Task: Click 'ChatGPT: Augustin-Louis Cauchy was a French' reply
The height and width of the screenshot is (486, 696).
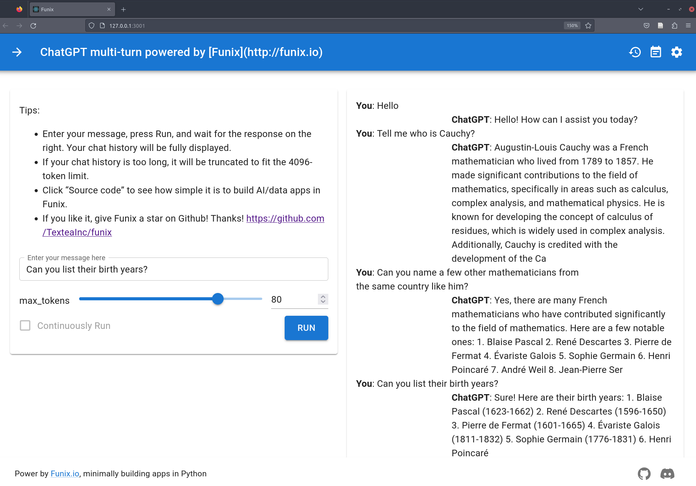Action: click(560, 203)
